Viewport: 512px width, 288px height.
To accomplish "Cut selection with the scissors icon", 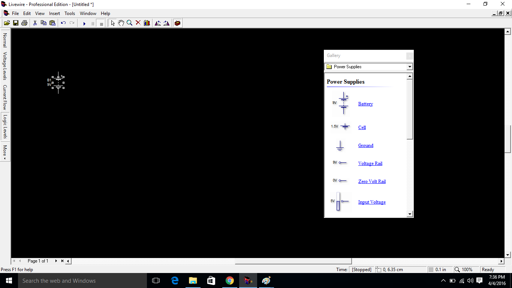I will pyautogui.click(x=35, y=23).
